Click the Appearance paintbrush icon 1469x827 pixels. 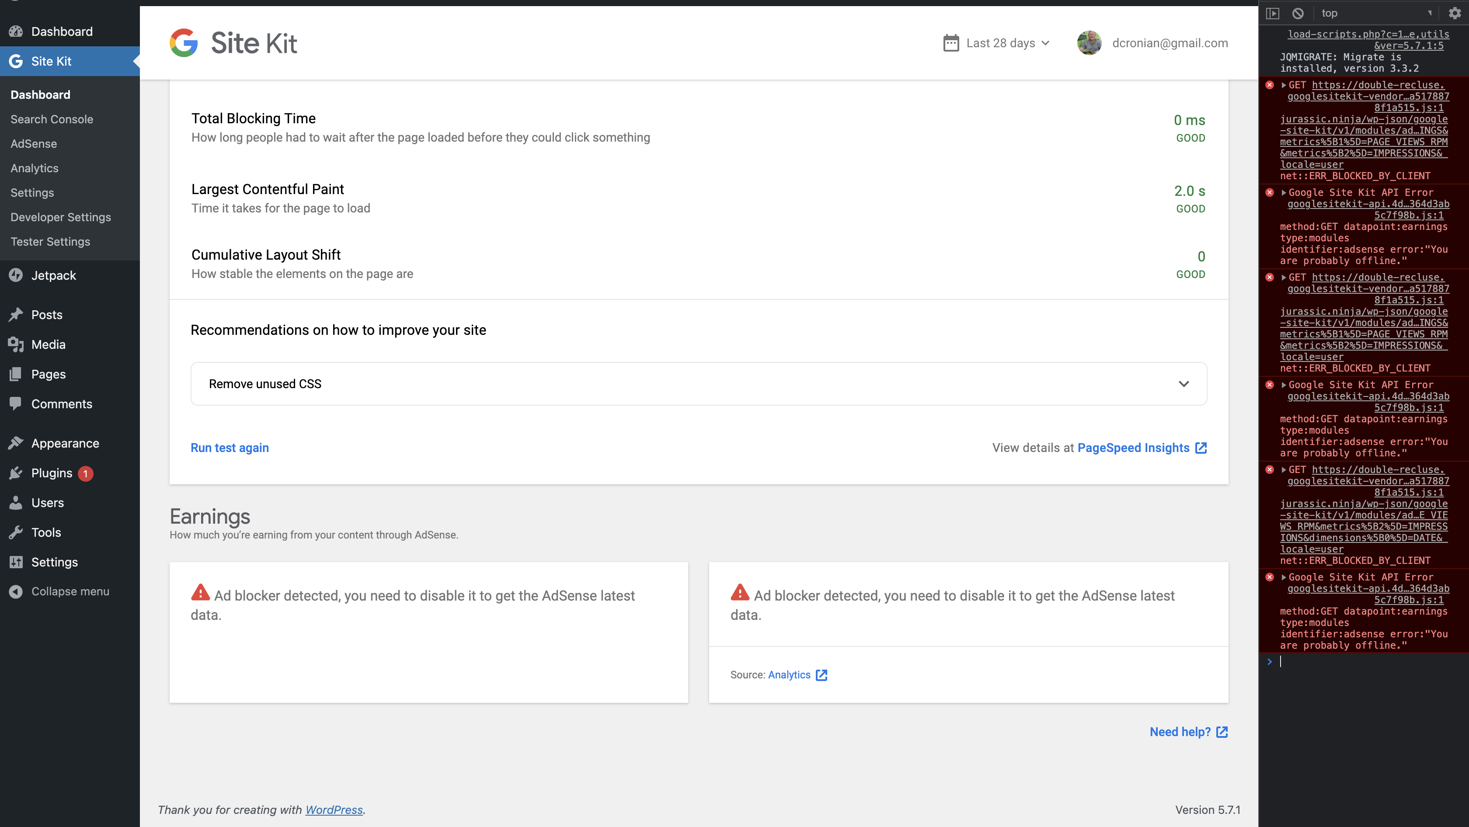pos(16,443)
